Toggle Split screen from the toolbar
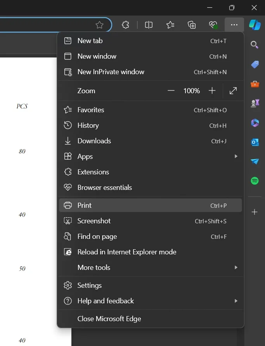This screenshot has height=346, width=265. [x=149, y=25]
